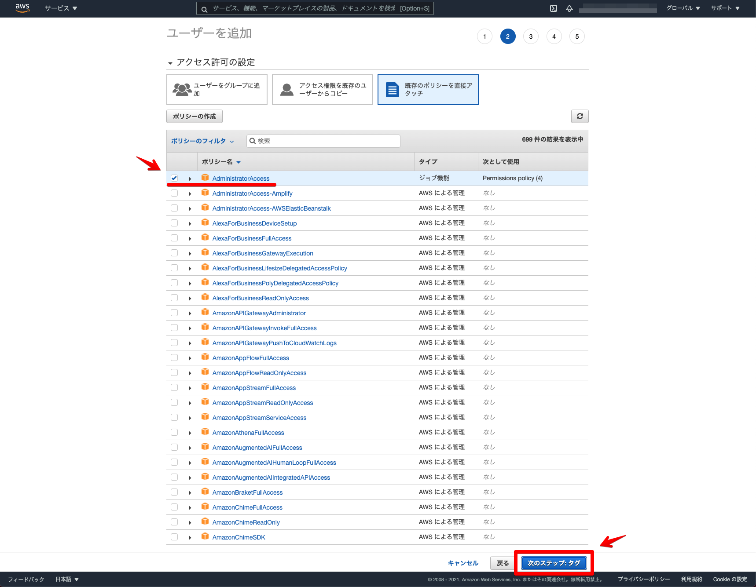The height and width of the screenshot is (587, 756).
Task: Check the AmazonAPIGatewayPushToCloudWatchLogs checkbox
Action: (174, 343)
